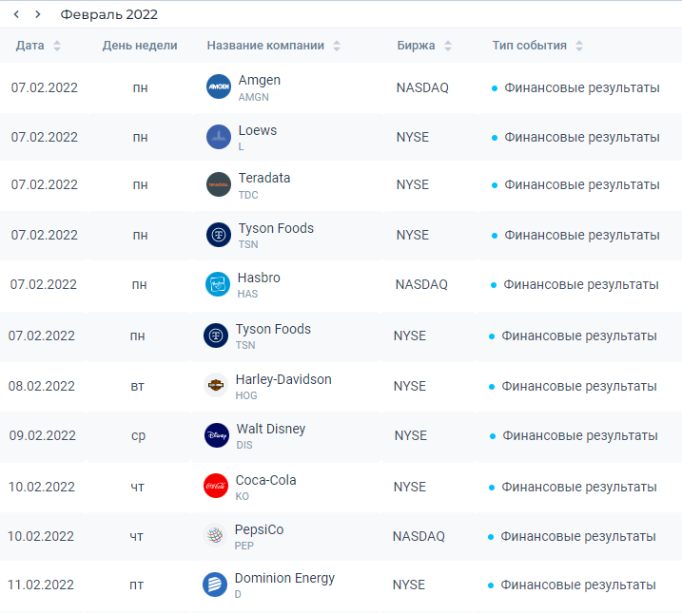The image size is (682, 614).
Task: Click NYSE cell in Loews row
Action: [x=412, y=137]
